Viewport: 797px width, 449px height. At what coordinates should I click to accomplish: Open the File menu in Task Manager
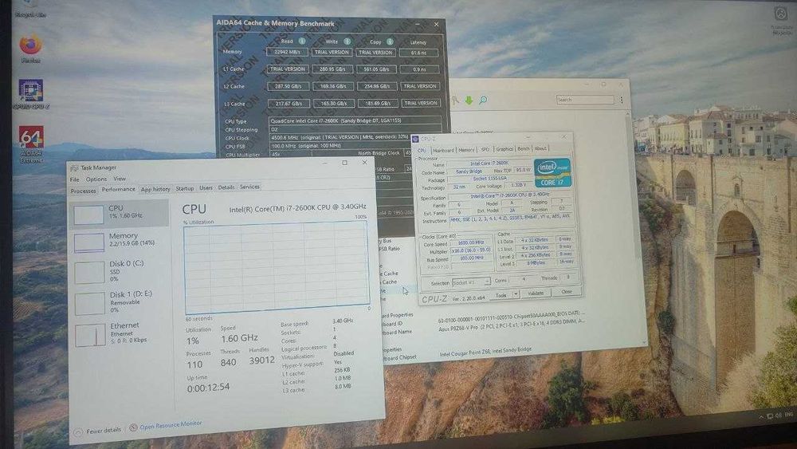75,179
